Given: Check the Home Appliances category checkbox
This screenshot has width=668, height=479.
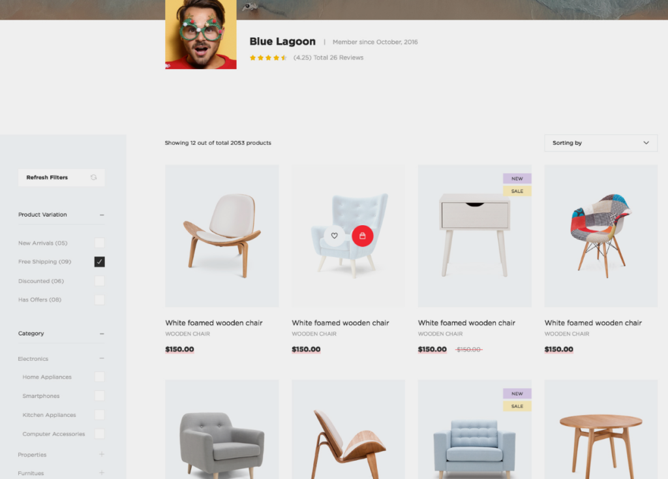Looking at the screenshot, I should coord(99,377).
